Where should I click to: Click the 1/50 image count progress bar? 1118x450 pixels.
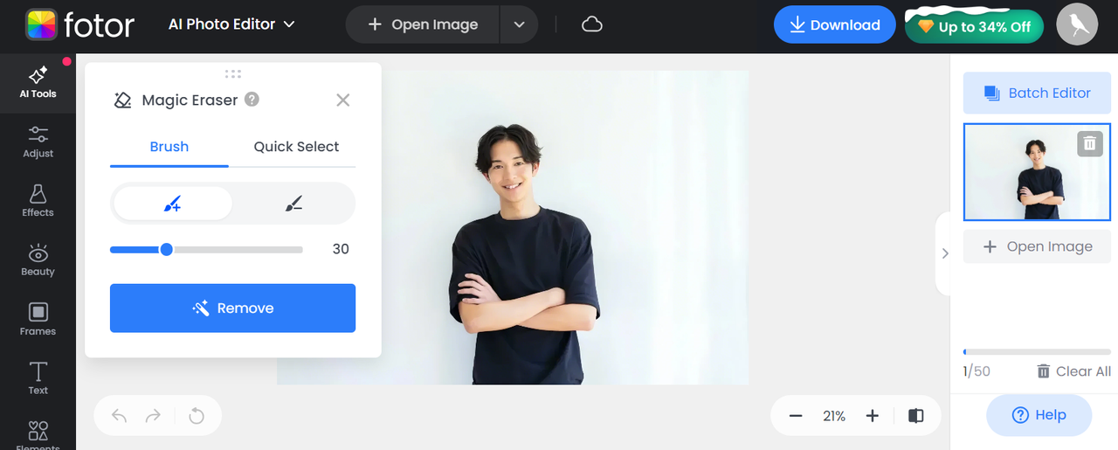click(x=1037, y=352)
